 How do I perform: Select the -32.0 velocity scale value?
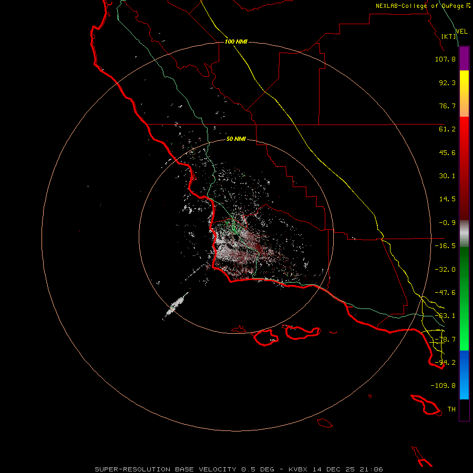445,270
